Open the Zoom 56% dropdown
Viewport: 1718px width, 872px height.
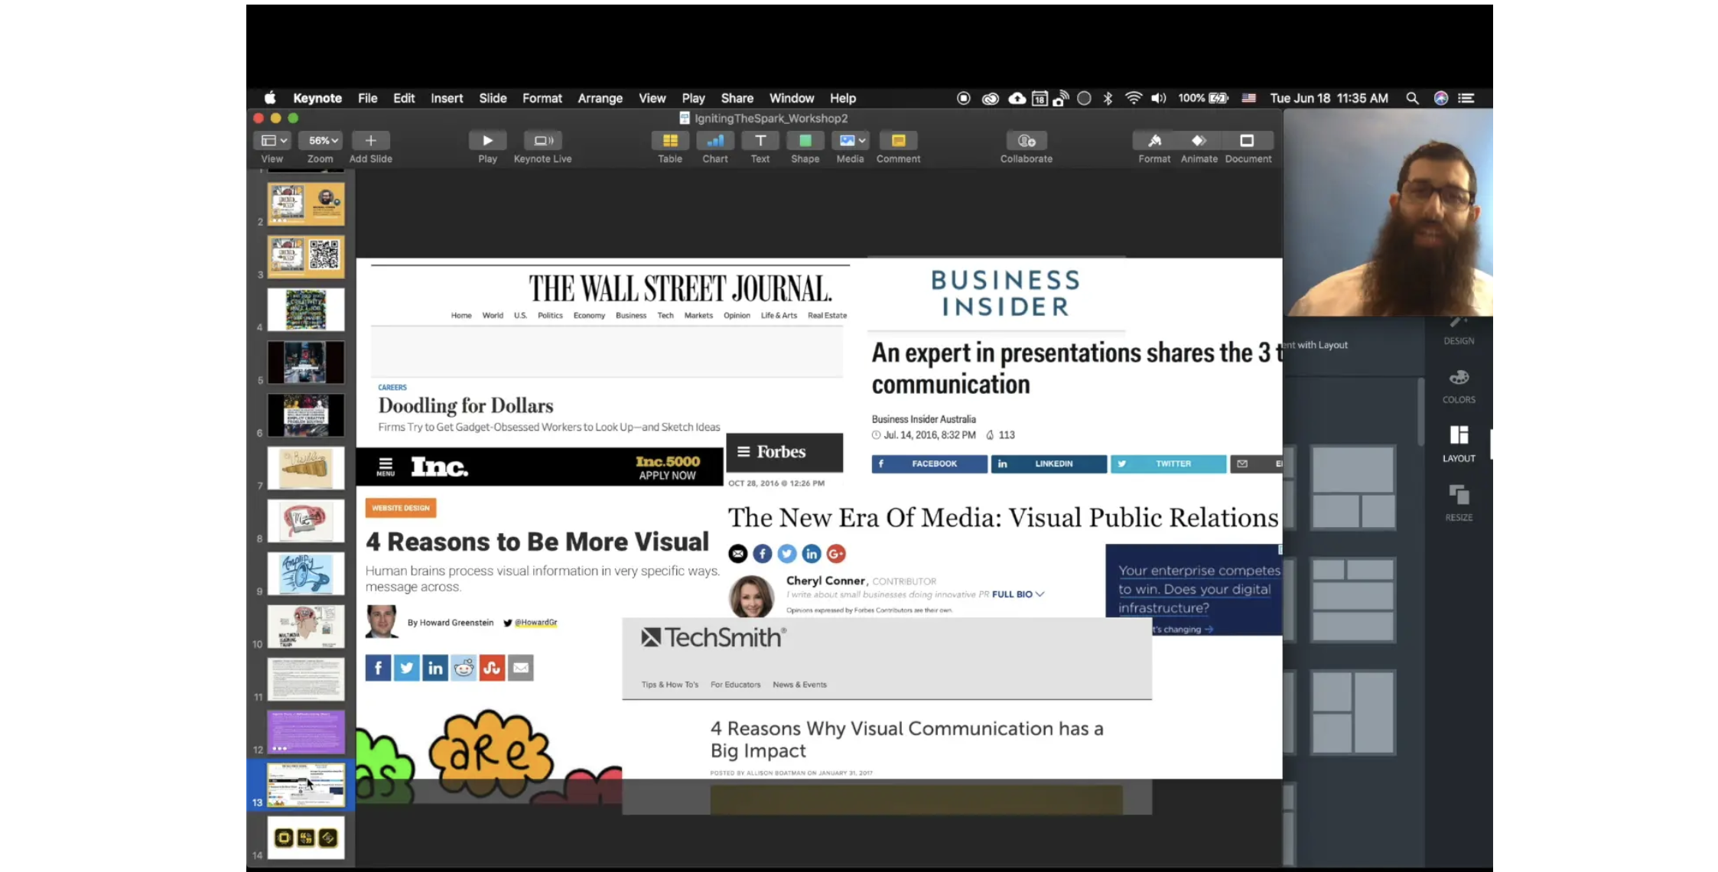coord(321,141)
